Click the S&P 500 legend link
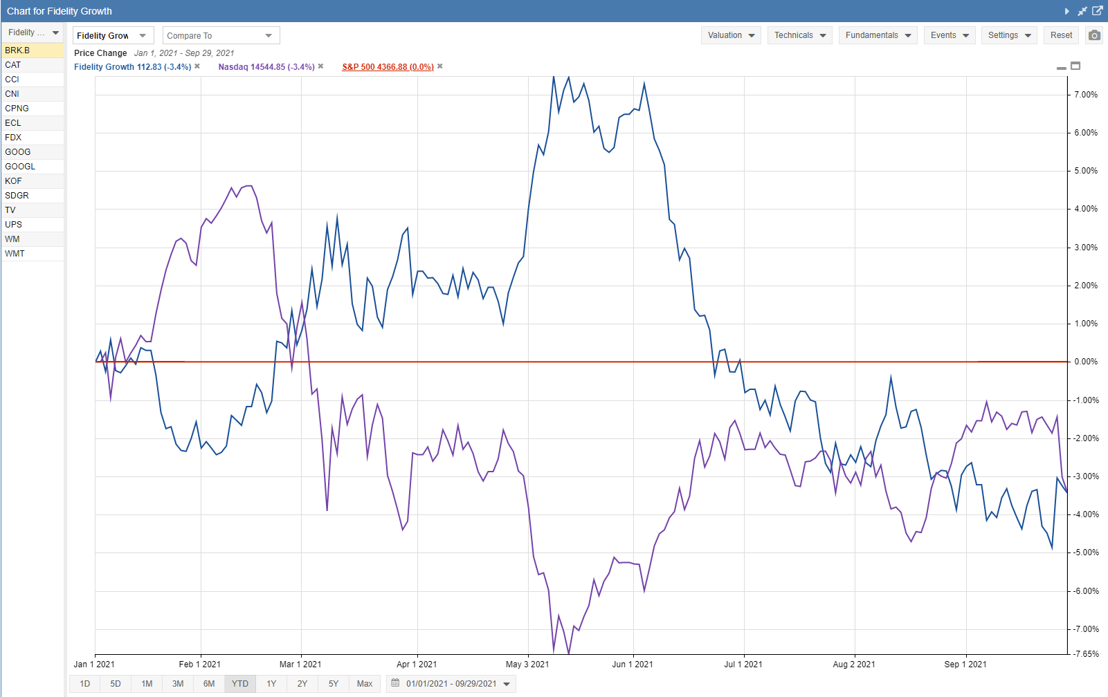This screenshot has height=697, width=1108. pos(388,67)
